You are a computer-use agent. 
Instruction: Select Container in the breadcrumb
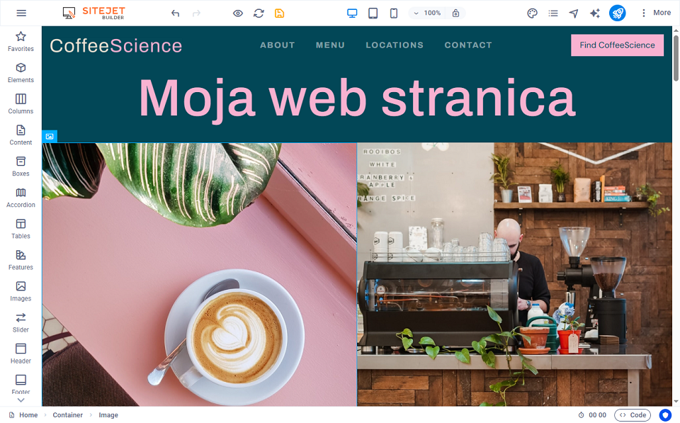[x=67, y=415]
